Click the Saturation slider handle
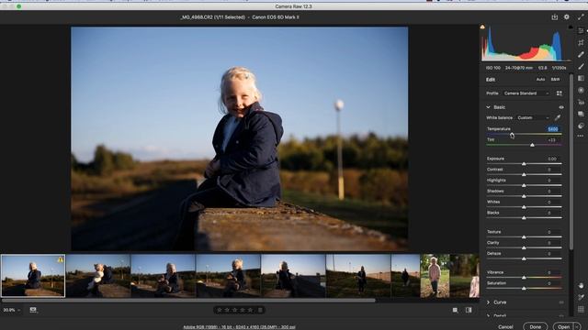The width and height of the screenshot is (588, 330). click(524, 289)
